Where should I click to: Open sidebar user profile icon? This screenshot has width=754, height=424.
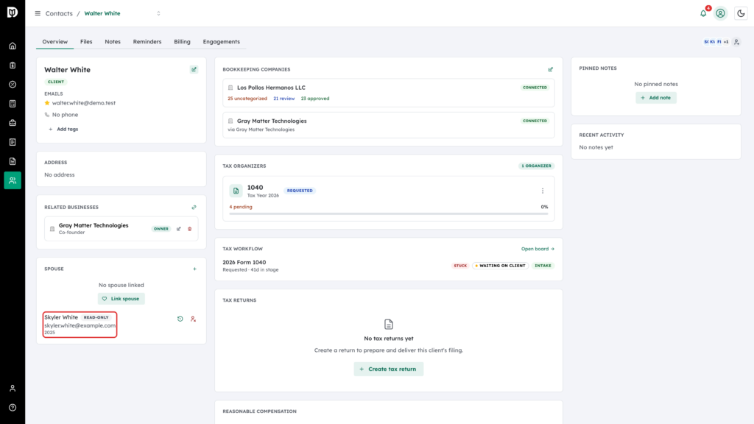pyautogui.click(x=13, y=389)
